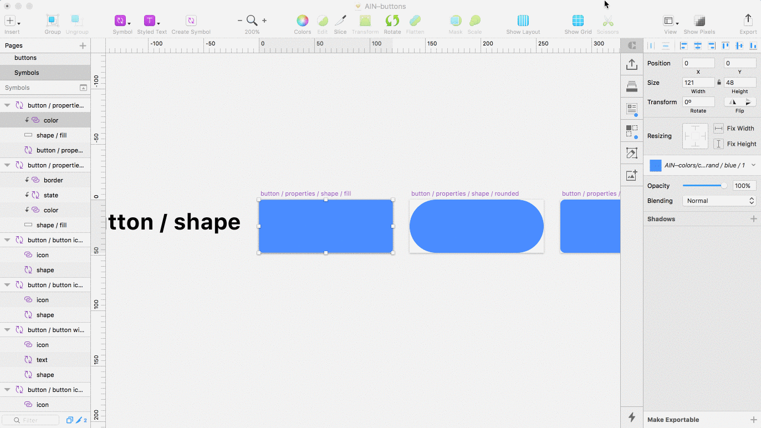Distribute layers vertically in inspector
Viewport: 761px width, 428px height.
[666, 46]
